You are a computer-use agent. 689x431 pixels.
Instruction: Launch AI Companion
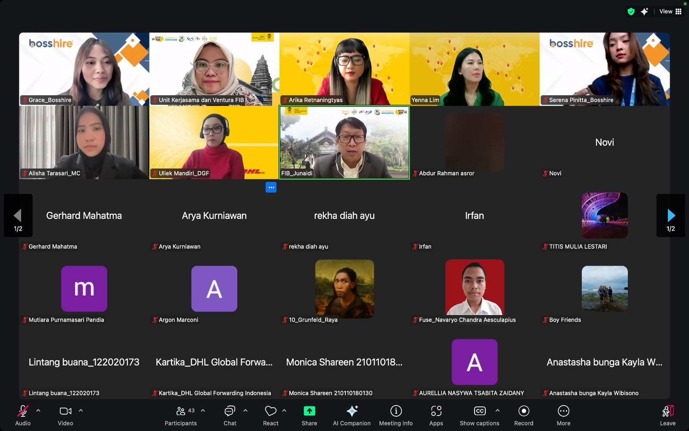pos(352,415)
